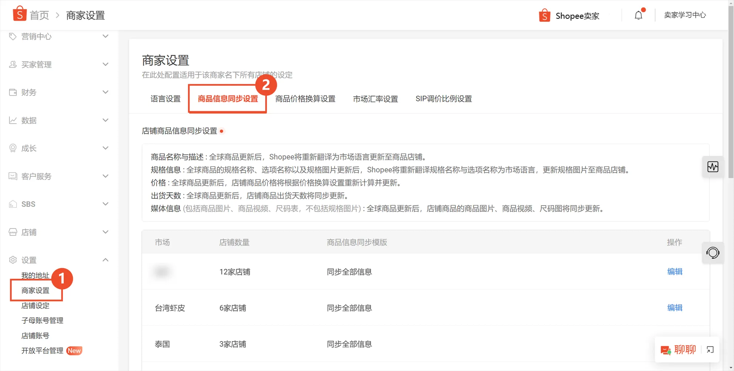Open the SIP调价比例设置 tab

click(x=443, y=99)
